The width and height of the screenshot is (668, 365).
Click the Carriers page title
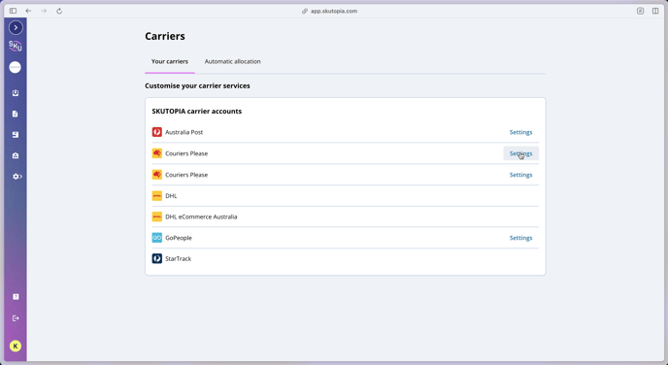(x=165, y=36)
